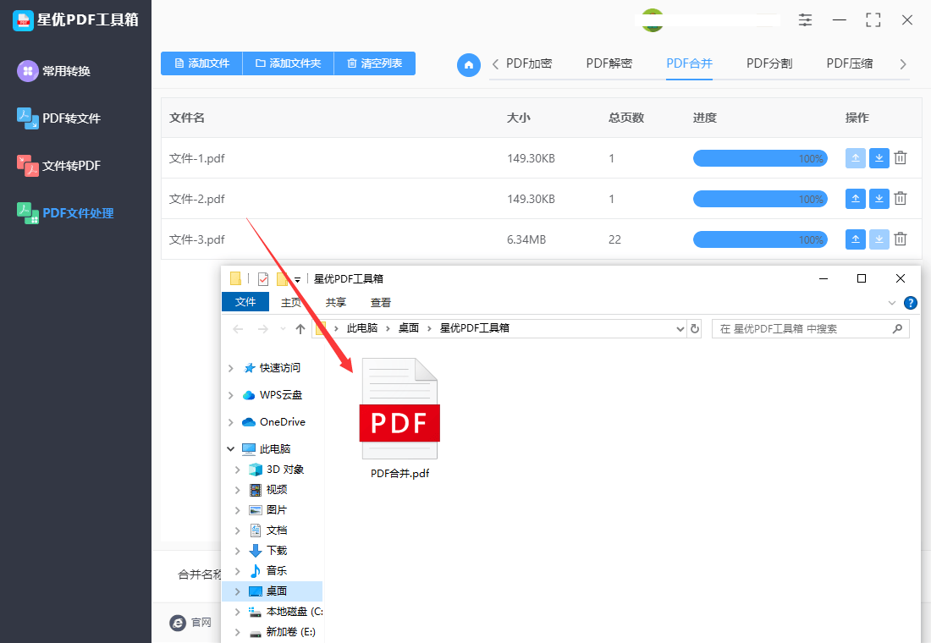Move 文件-3.pdf up in the list
Screen dimensions: 931x643
tap(855, 239)
